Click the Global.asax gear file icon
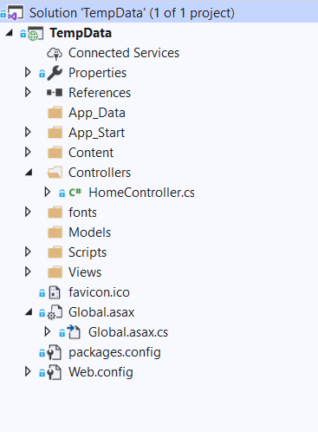This screenshot has height=432, width=318. tap(55, 312)
